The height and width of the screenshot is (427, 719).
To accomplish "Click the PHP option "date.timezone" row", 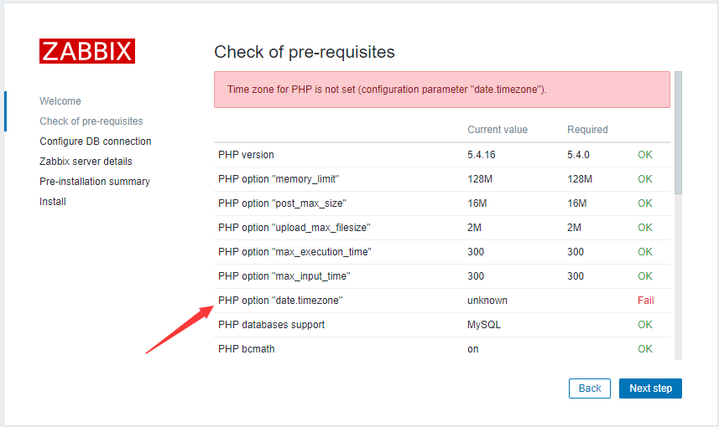I will point(442,301).
